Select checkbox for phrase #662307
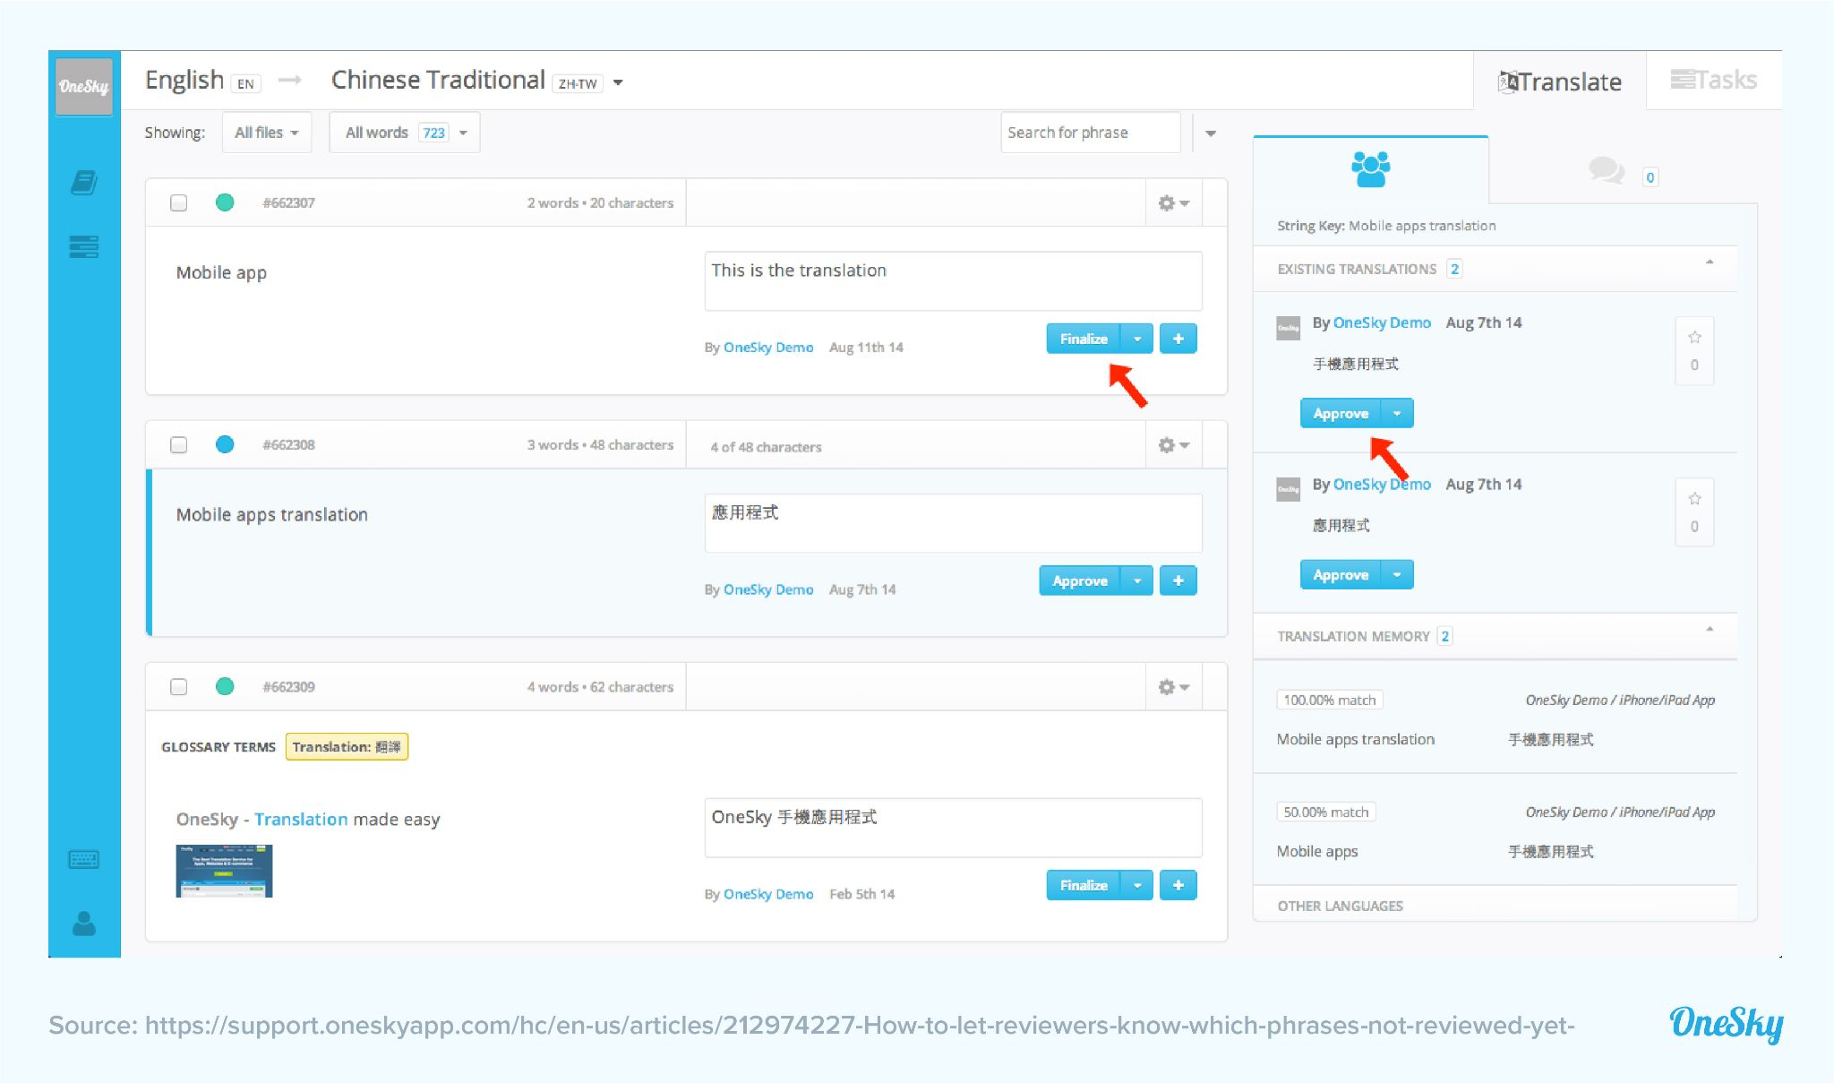 click(179, 202)
